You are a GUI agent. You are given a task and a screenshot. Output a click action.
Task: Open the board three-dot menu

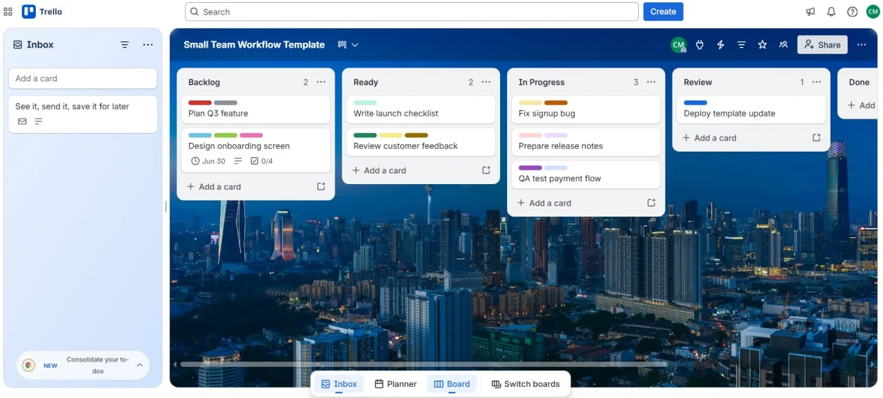pos(862,45)
